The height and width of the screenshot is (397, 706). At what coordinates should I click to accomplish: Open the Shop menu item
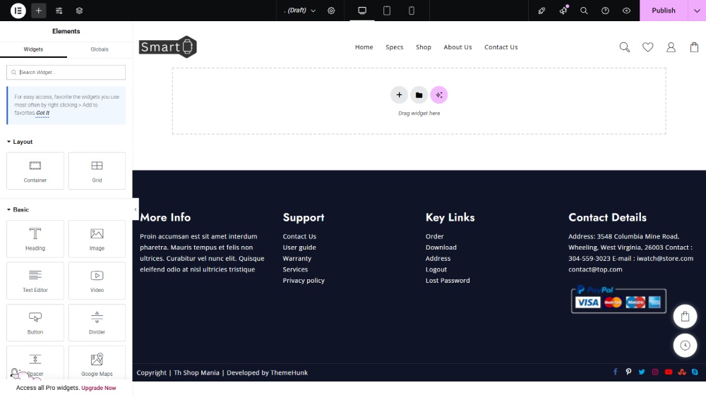(424, 47)
